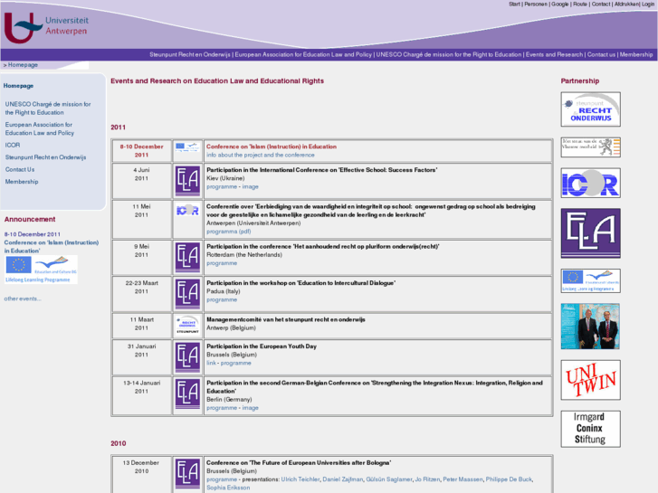The image size is (658, 493).
Task: Open Ulrich Teichler's presentation
Action: pos(300,479)
